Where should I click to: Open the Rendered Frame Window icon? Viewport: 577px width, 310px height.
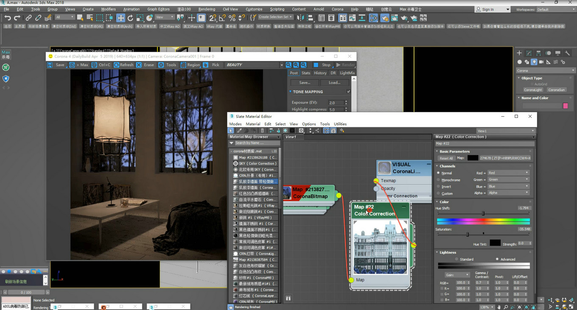tap(395, 18)
